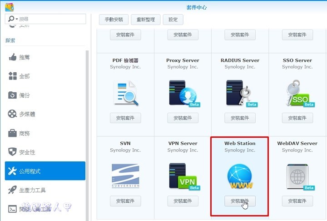This screenshot has width=327, height=221.
Task: Install the PDF 檢視器 package
Action: [x=125, y=118]
